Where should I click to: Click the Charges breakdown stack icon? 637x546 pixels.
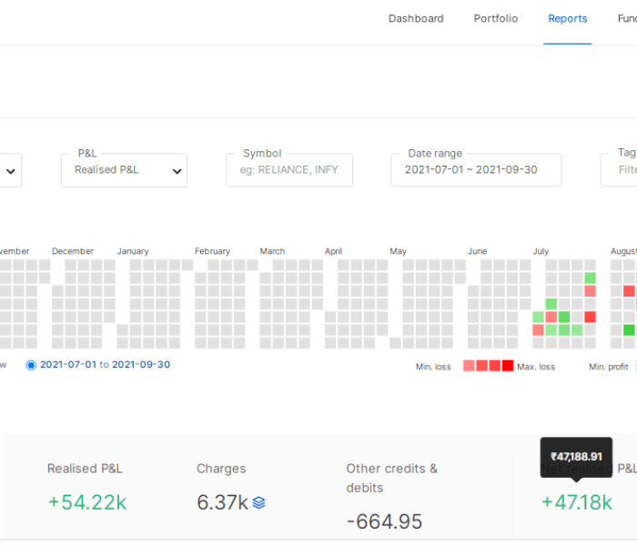tap(258, 502)
